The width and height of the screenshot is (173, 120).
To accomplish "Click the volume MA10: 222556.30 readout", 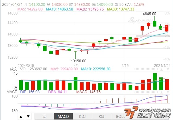I will pos(96,69).
